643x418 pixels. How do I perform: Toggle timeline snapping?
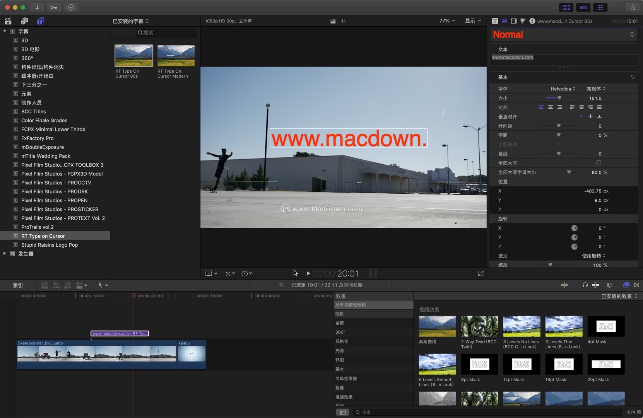pyautogui.click(x=596, y=285)
